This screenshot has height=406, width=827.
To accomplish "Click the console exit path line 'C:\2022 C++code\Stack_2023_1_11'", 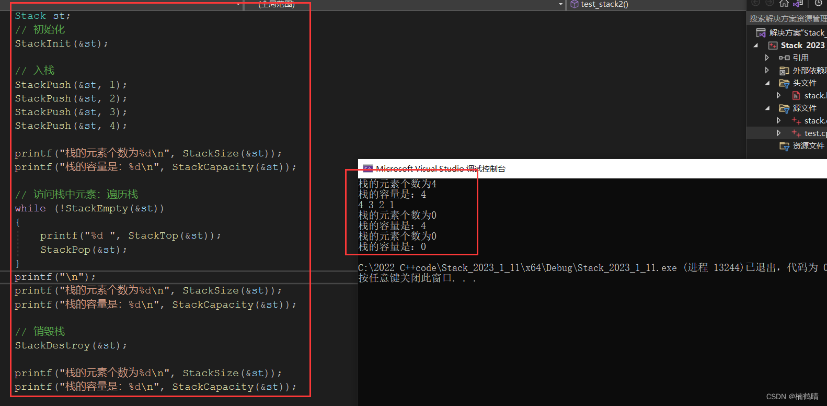I will pos(592,268).
